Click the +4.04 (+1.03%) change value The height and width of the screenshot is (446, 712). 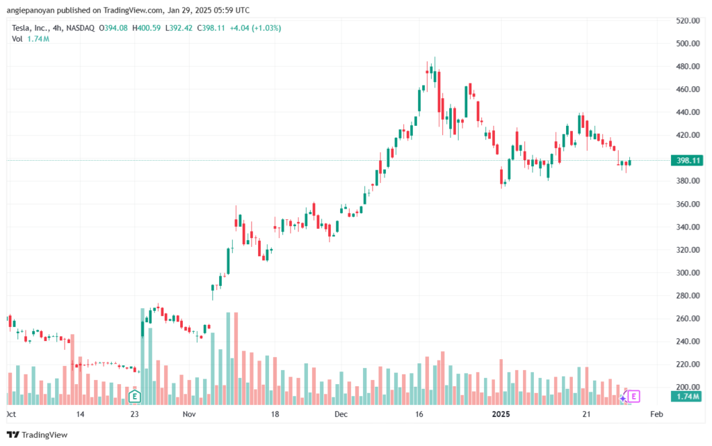tap(257, 28)
